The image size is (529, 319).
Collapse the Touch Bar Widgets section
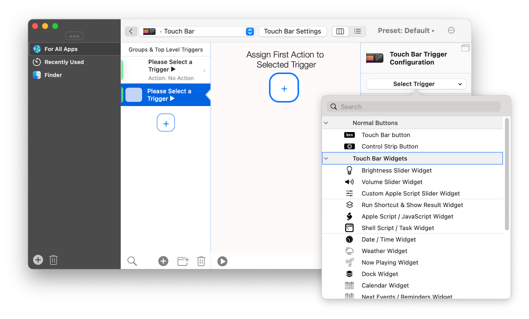326,159
